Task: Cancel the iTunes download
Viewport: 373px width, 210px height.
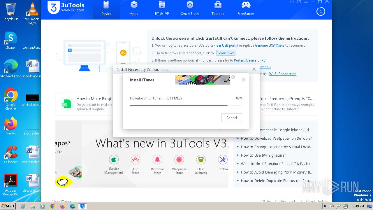Action: click(x=232, y=118)
